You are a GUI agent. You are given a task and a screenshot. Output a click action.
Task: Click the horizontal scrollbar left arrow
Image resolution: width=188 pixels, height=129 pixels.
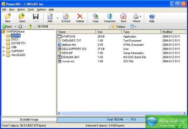pyautogui.click(x=59, y=113)
